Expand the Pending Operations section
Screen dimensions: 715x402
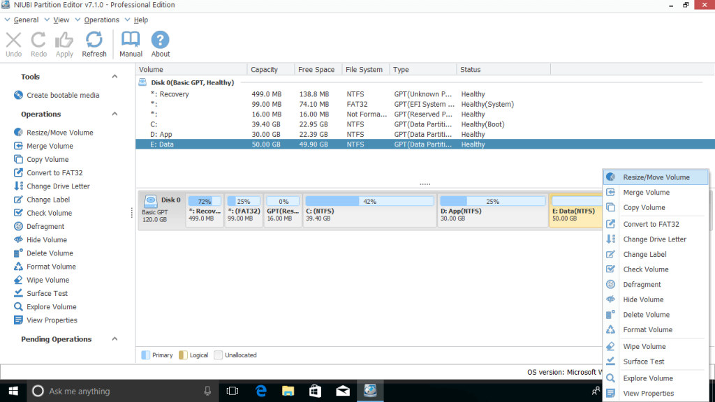[115, 339]
